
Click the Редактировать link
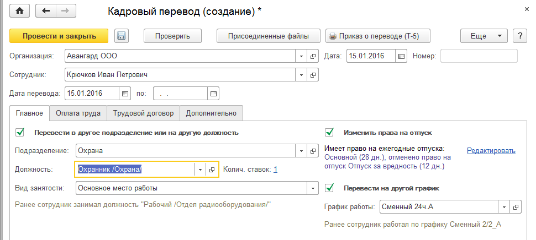(491, 151)
